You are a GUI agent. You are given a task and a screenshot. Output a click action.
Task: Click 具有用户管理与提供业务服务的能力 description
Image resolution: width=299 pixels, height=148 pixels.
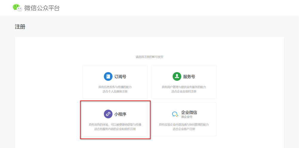pos(184,87)
